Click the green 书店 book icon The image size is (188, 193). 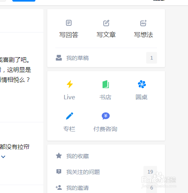106,84
